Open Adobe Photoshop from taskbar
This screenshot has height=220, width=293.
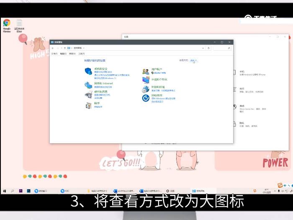28,191
